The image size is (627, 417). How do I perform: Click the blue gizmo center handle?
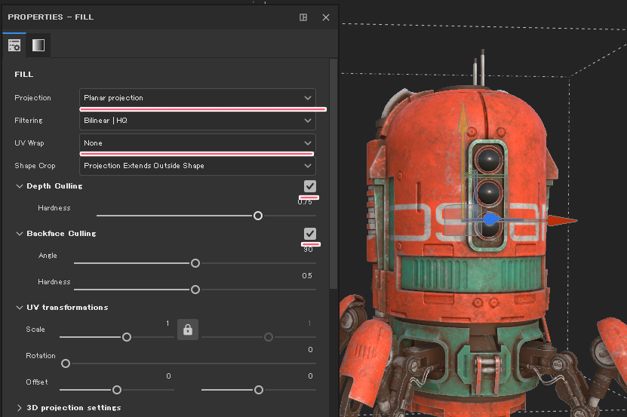(490, 220)
